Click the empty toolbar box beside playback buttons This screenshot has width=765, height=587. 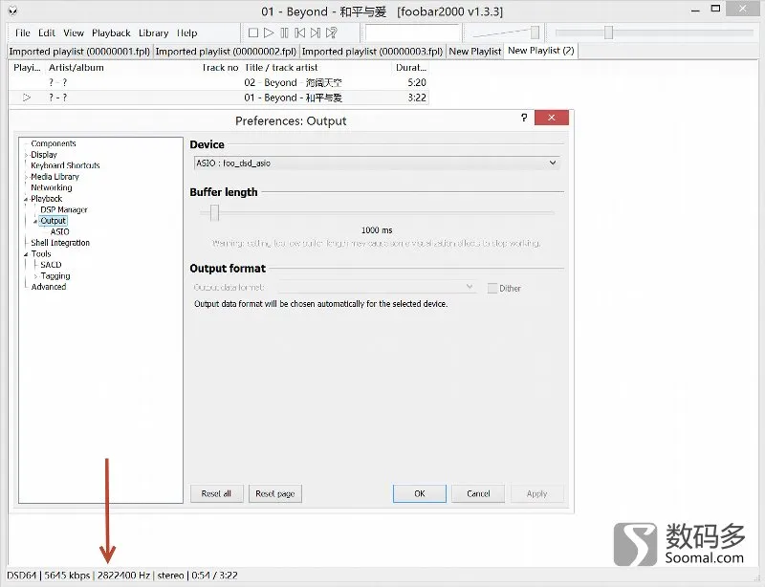pyautogui.click(x=412, y=33)
